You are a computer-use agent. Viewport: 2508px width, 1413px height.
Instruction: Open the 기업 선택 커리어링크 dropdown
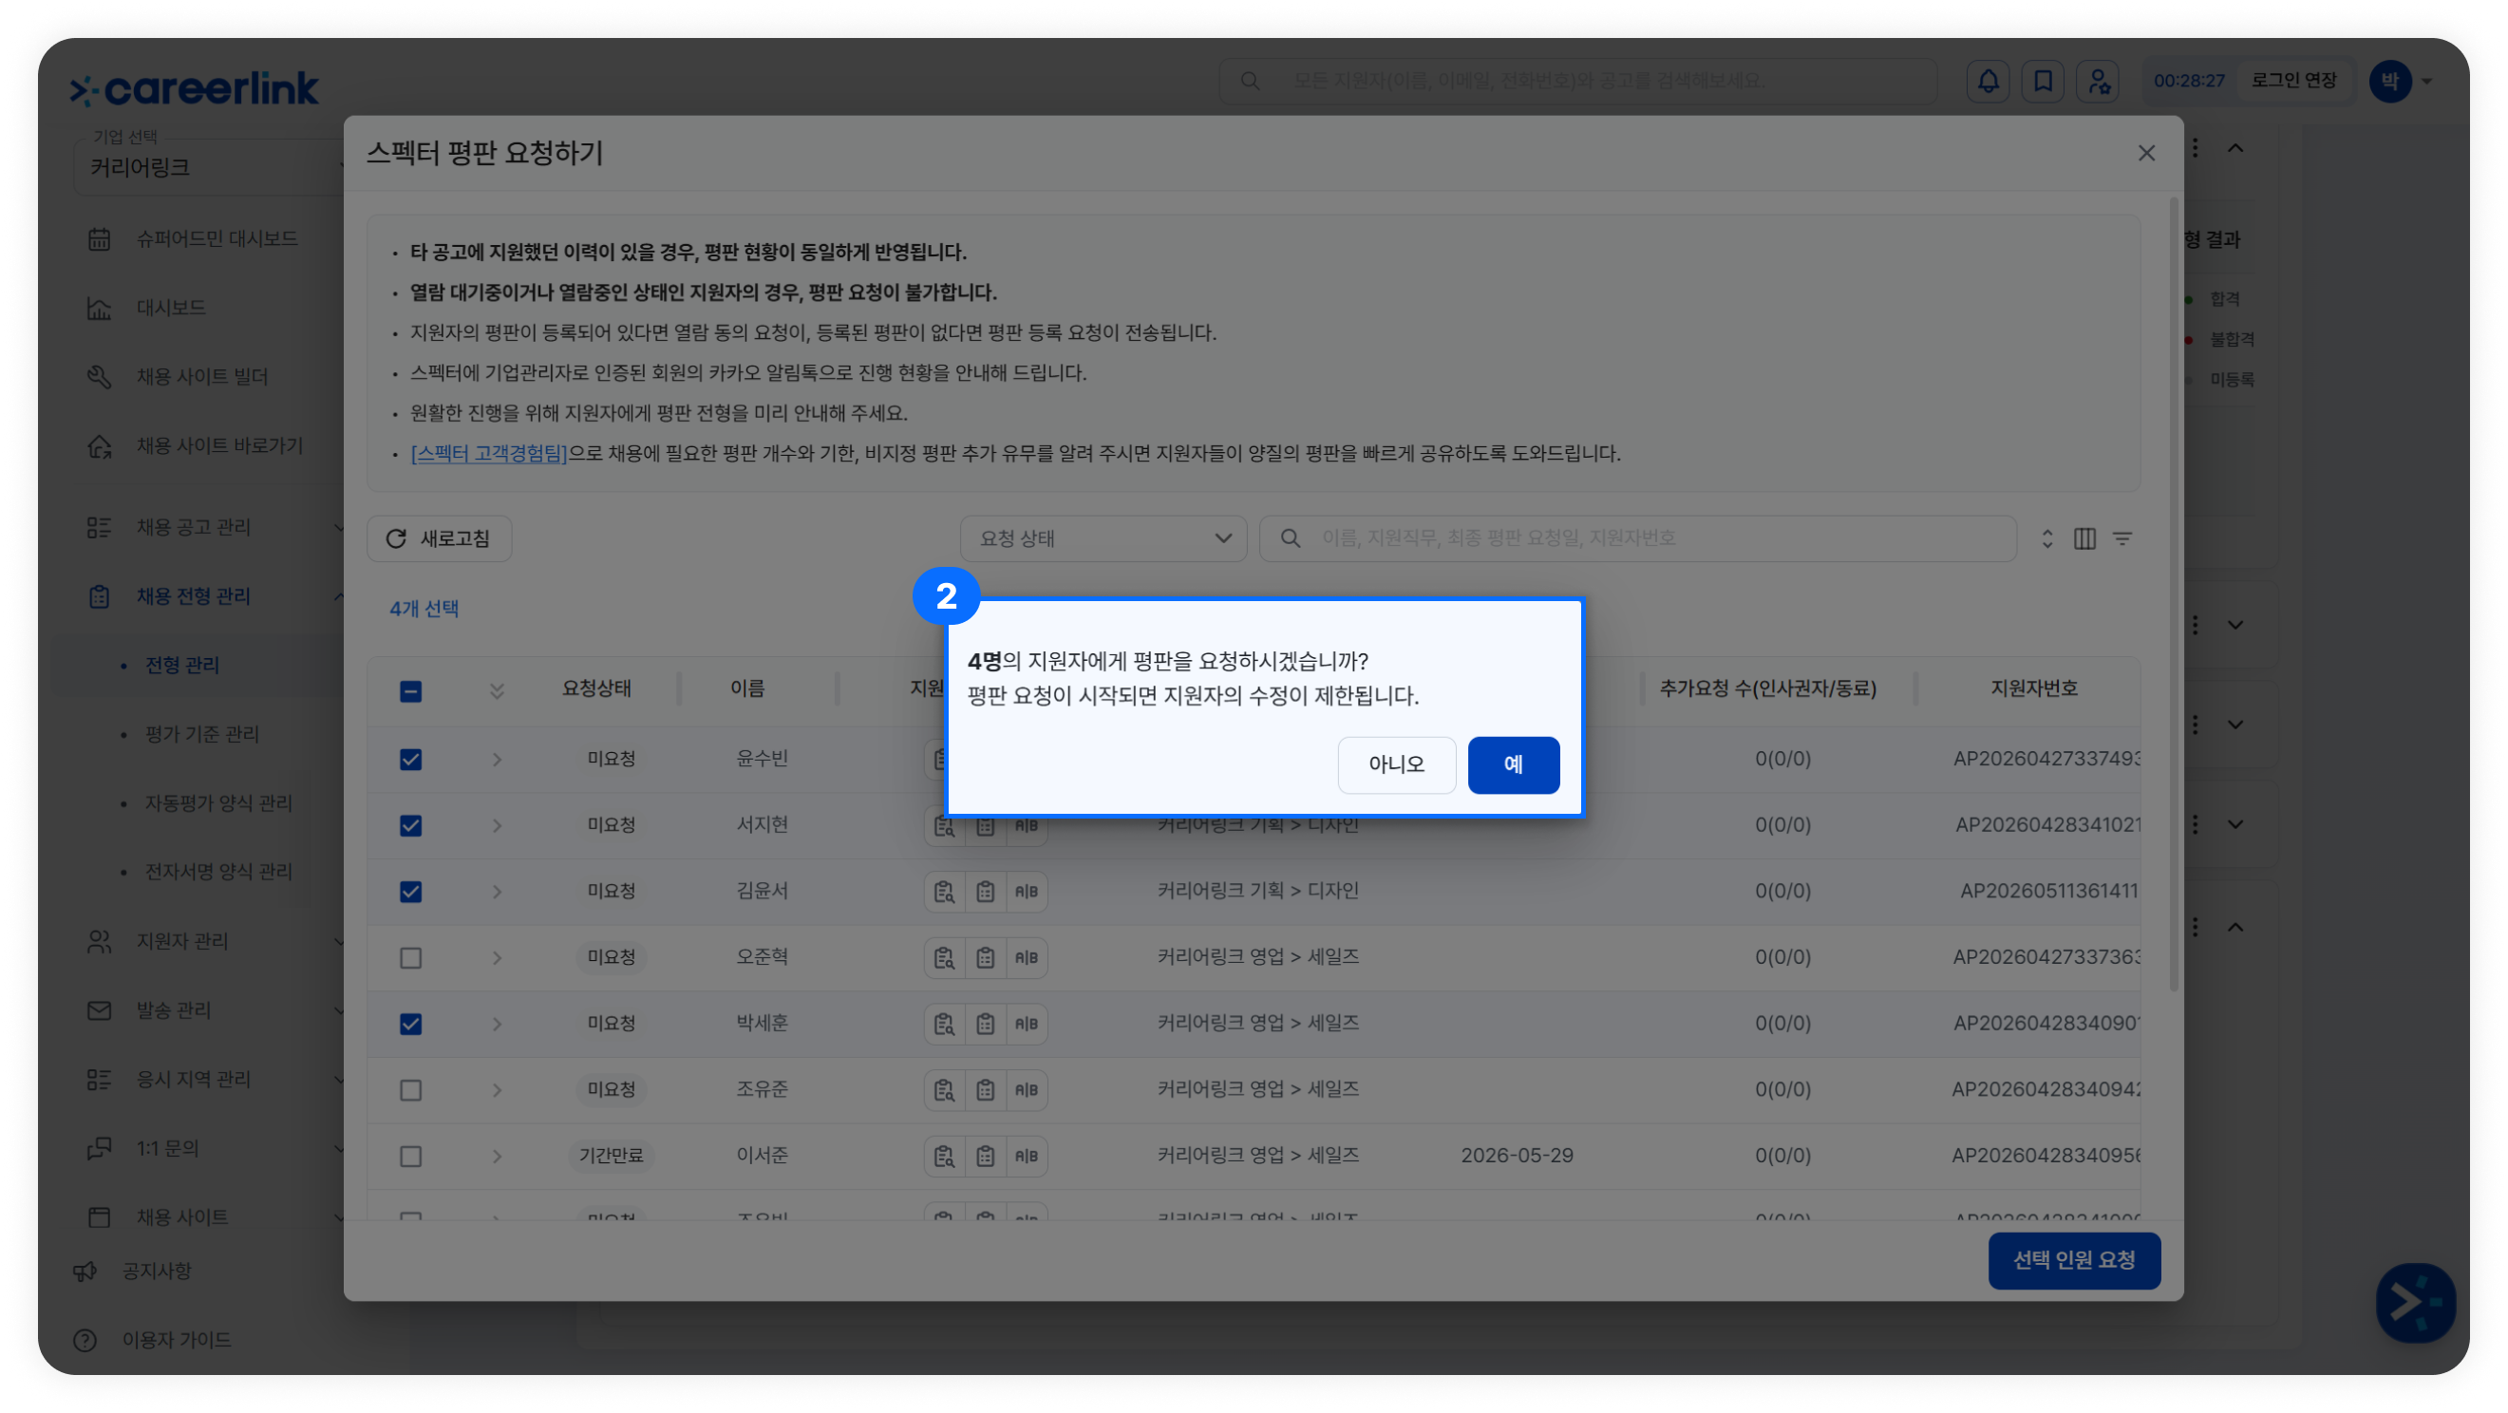click(x=208, y=167)
